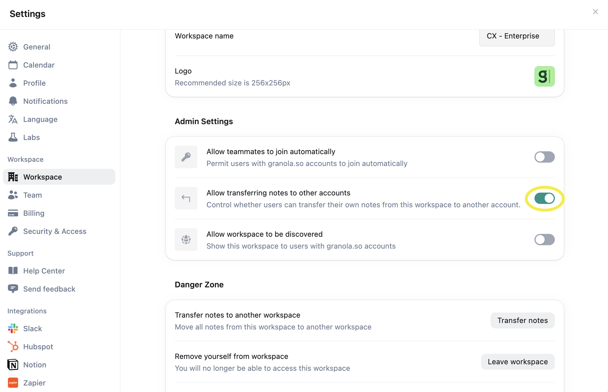
Task: Edit the Workspace name field
Action: coord(517,36)
